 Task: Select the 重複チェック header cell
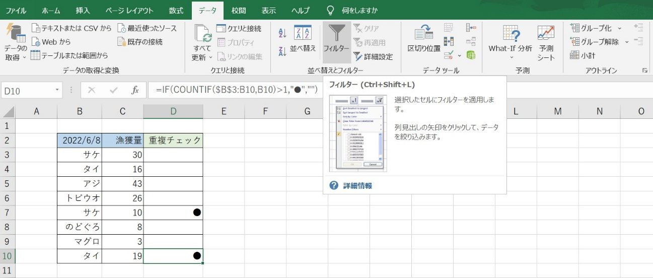click(173, 141)
